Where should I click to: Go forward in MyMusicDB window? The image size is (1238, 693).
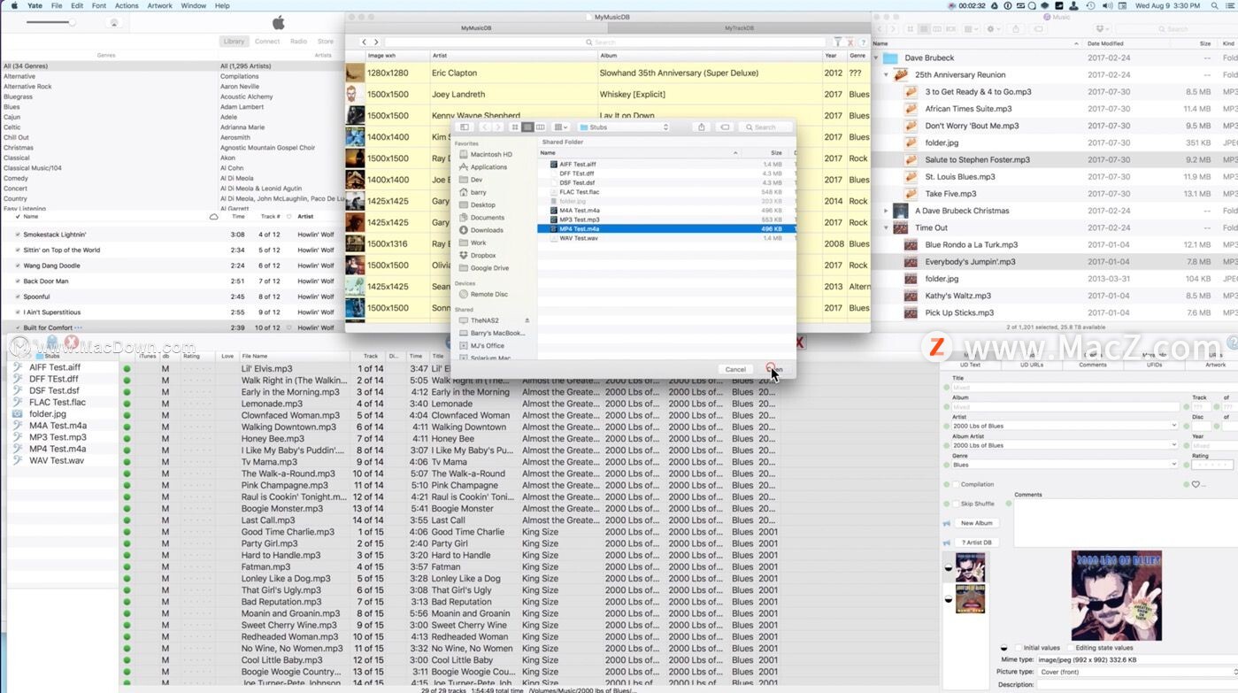[376, 42]
